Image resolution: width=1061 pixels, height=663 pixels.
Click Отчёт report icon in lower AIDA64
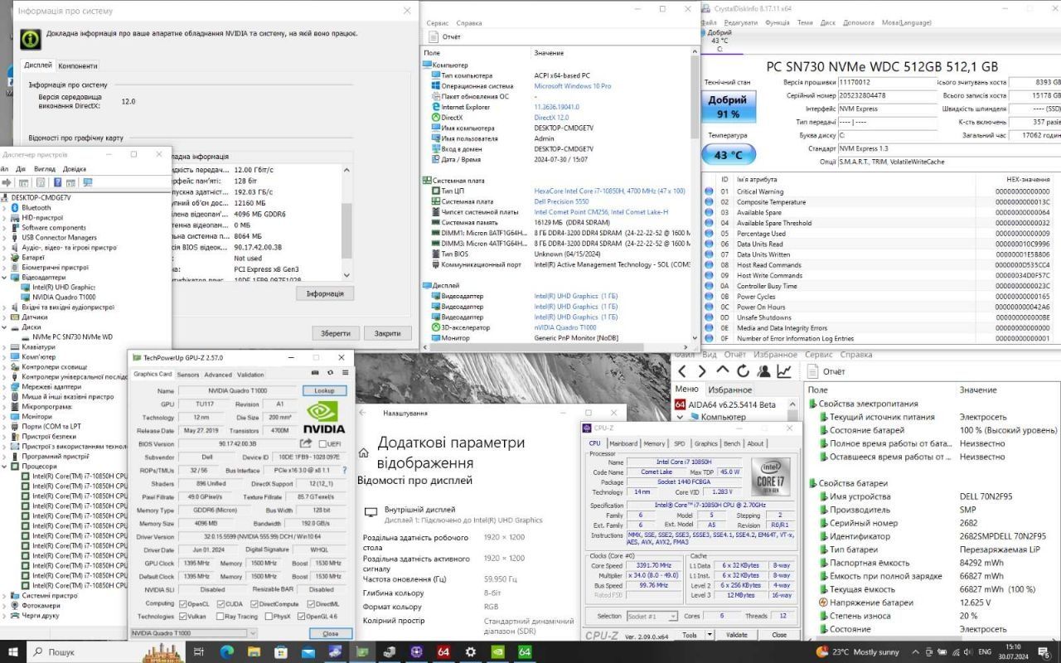pos(813,371)
